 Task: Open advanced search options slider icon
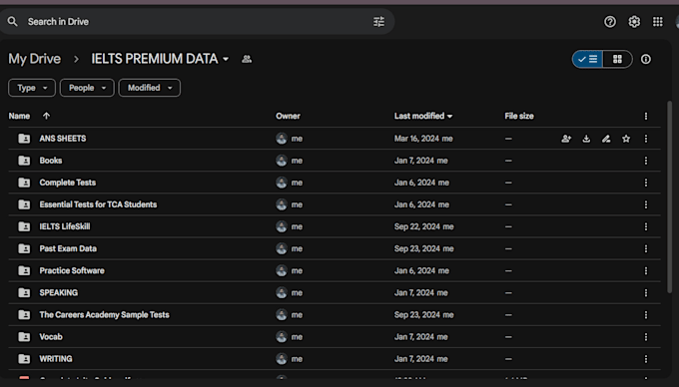coord(378,22)
